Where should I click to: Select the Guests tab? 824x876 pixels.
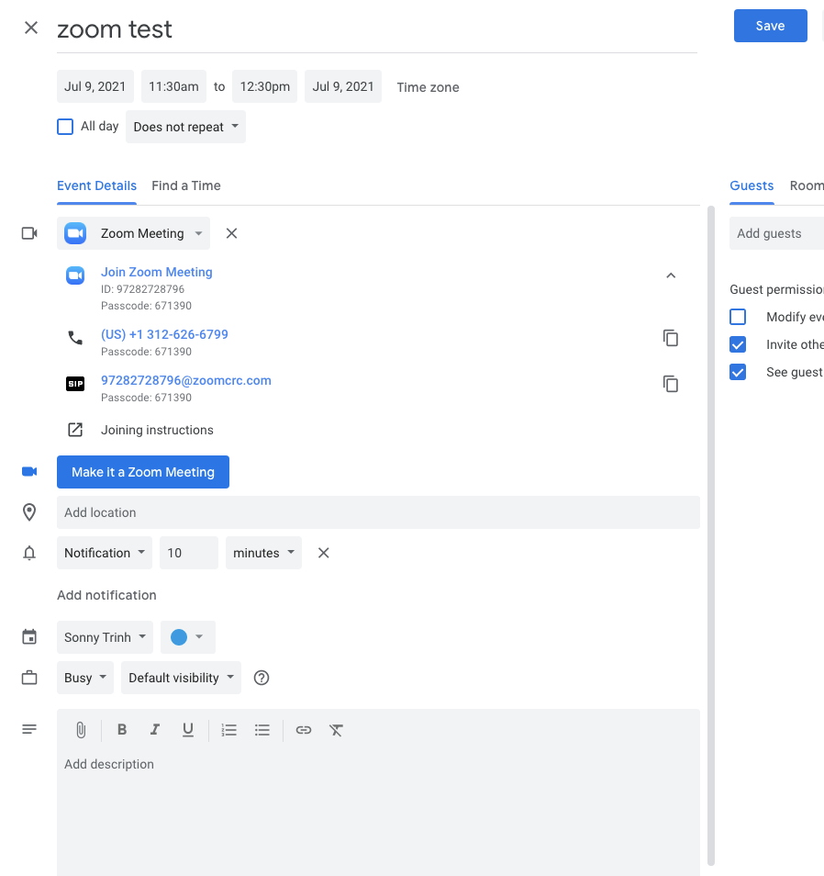click(752, 185)
